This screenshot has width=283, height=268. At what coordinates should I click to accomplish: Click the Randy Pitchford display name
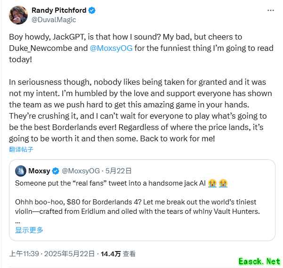(x=58, y=10)
